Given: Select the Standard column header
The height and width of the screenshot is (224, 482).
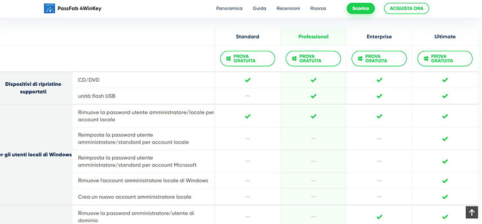Looking at the screenshot, I should pos(247,37).
